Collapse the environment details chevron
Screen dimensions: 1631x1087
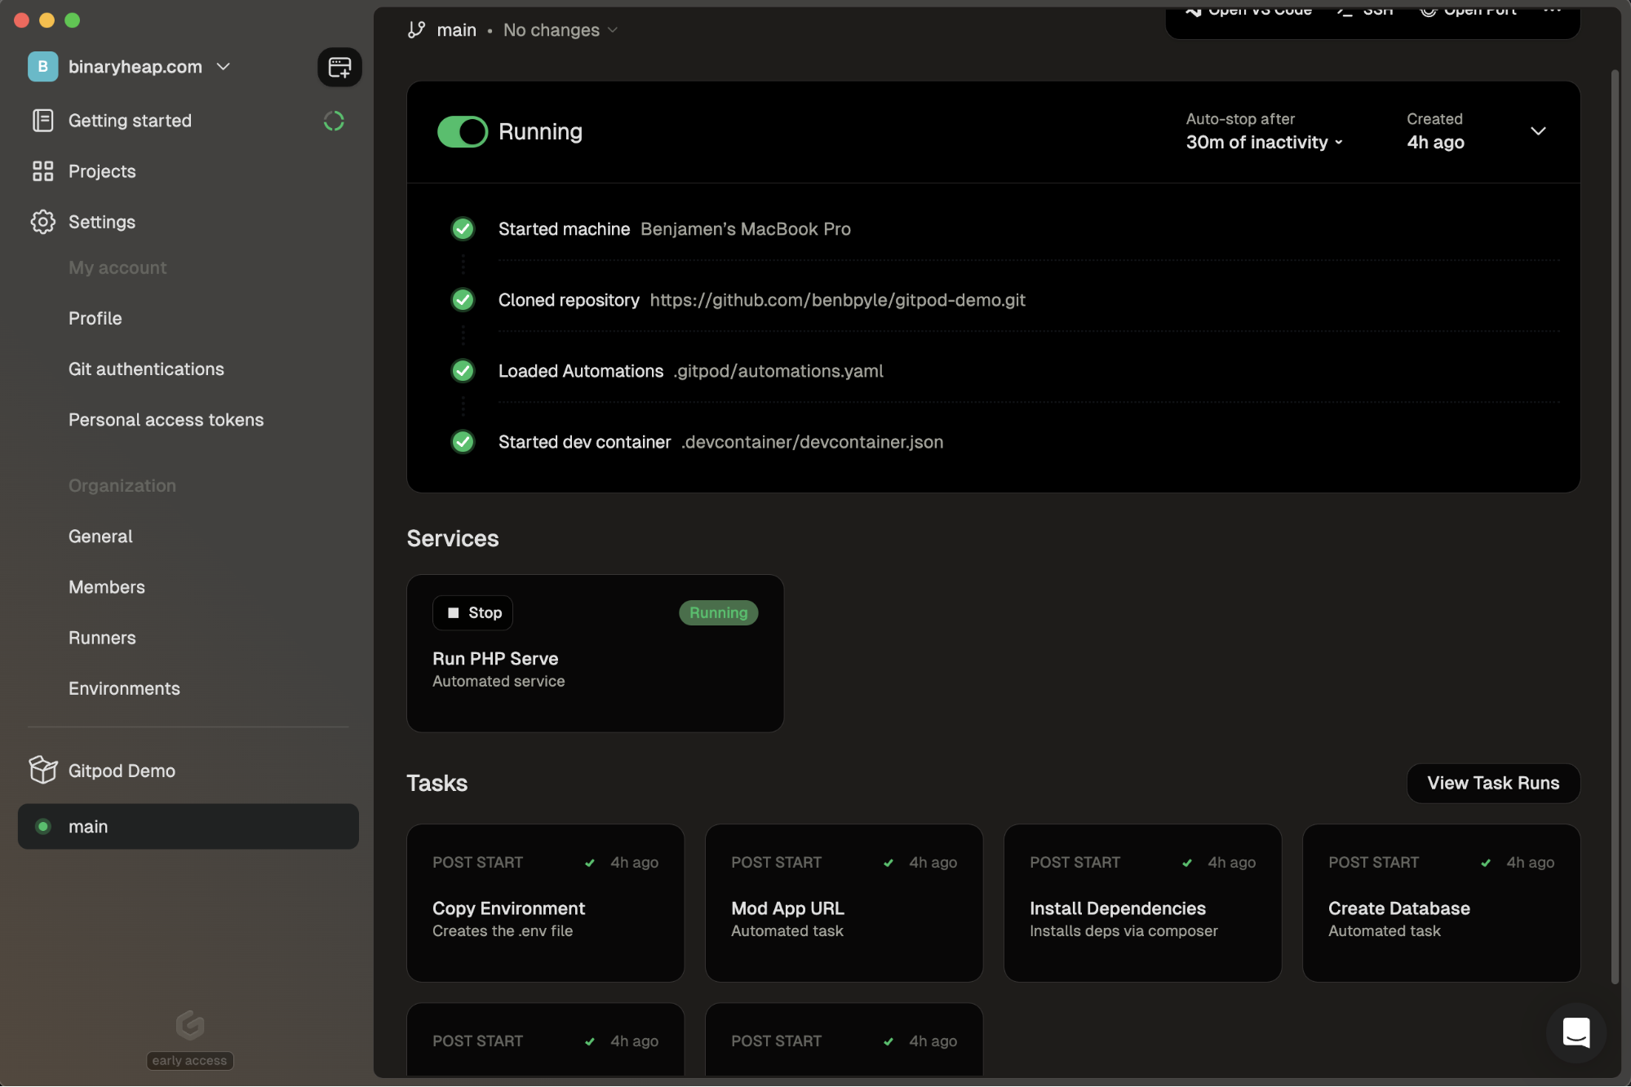click(1538, 131)
